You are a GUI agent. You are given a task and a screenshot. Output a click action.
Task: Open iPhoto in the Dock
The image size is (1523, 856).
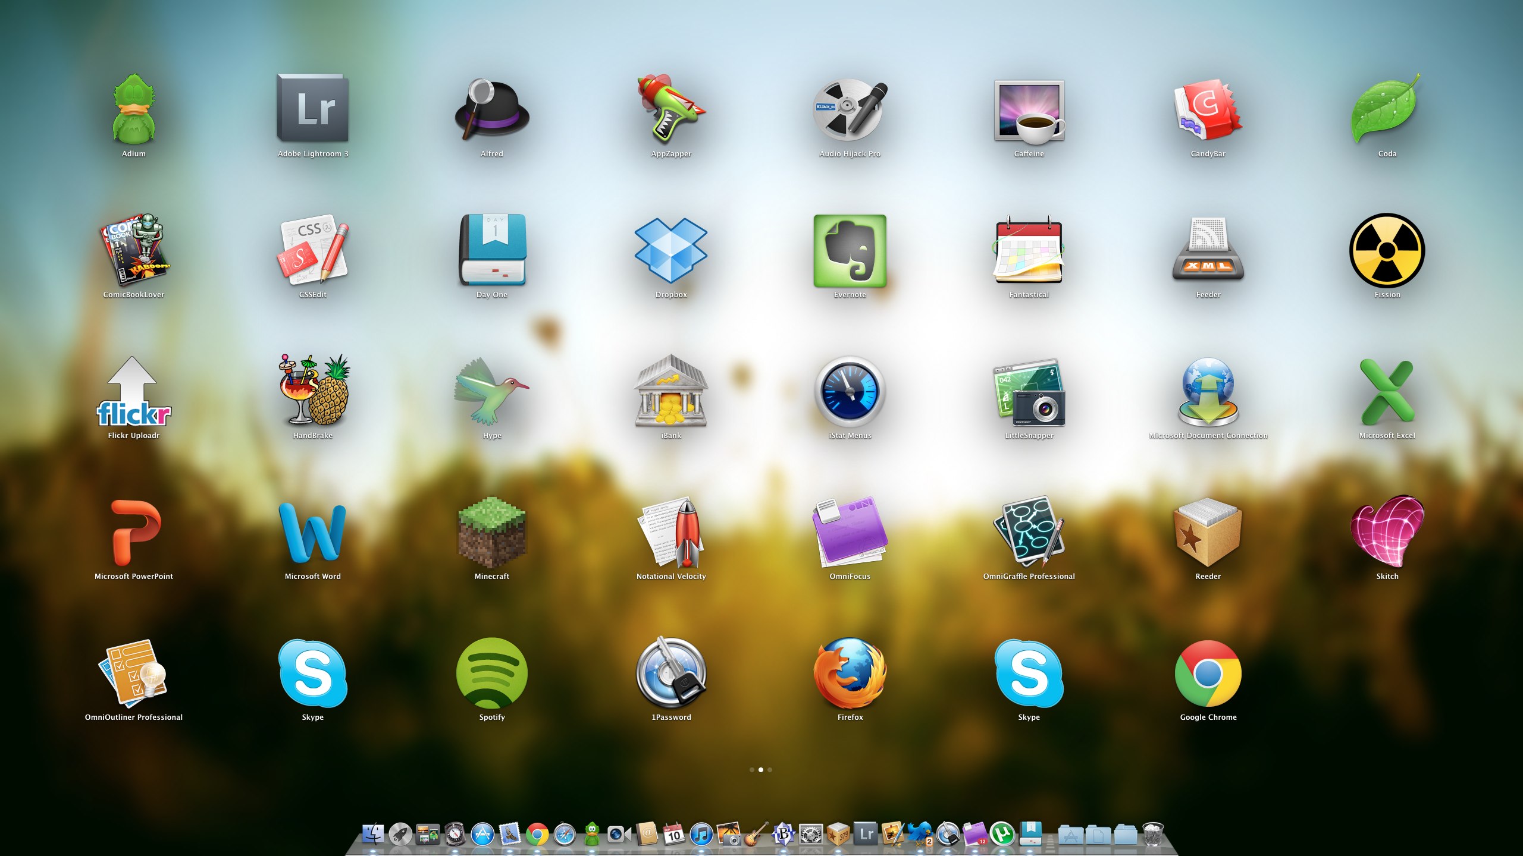click(x=729, y=834)
